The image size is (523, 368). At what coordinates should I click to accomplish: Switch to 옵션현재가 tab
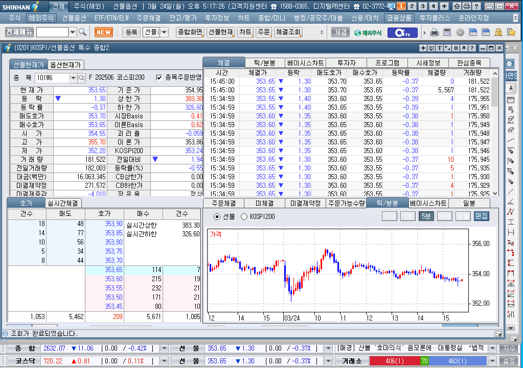tap(65, 65)
